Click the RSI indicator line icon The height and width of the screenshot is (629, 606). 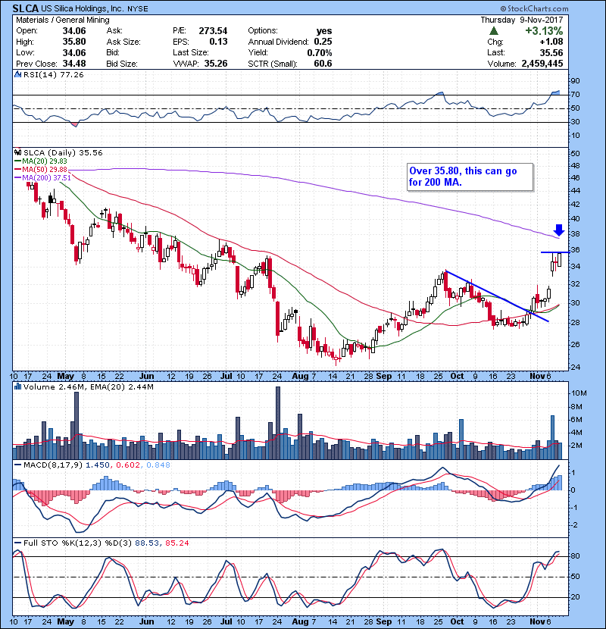click(x=17, y=74)
